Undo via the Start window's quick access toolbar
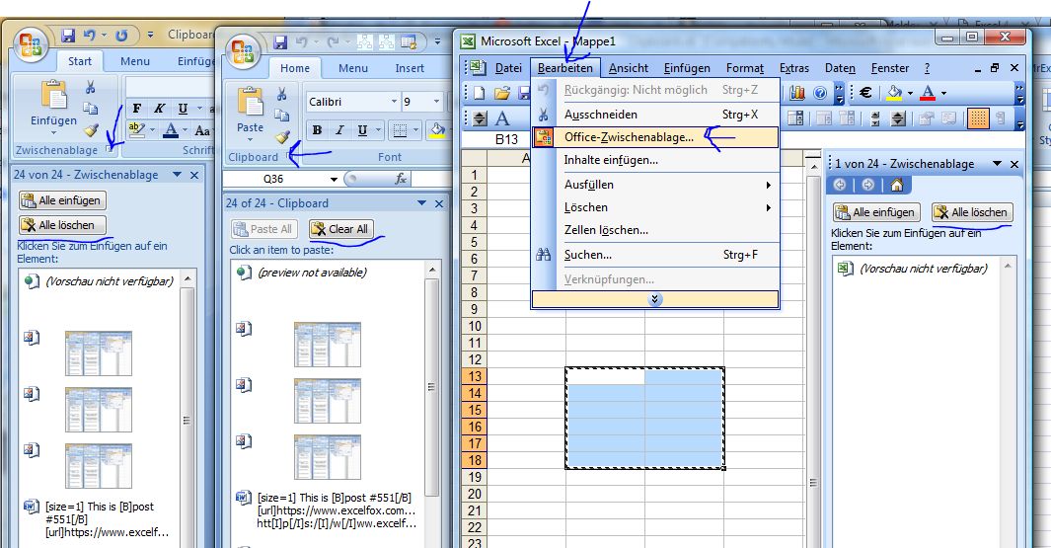 tap(89, 35)
